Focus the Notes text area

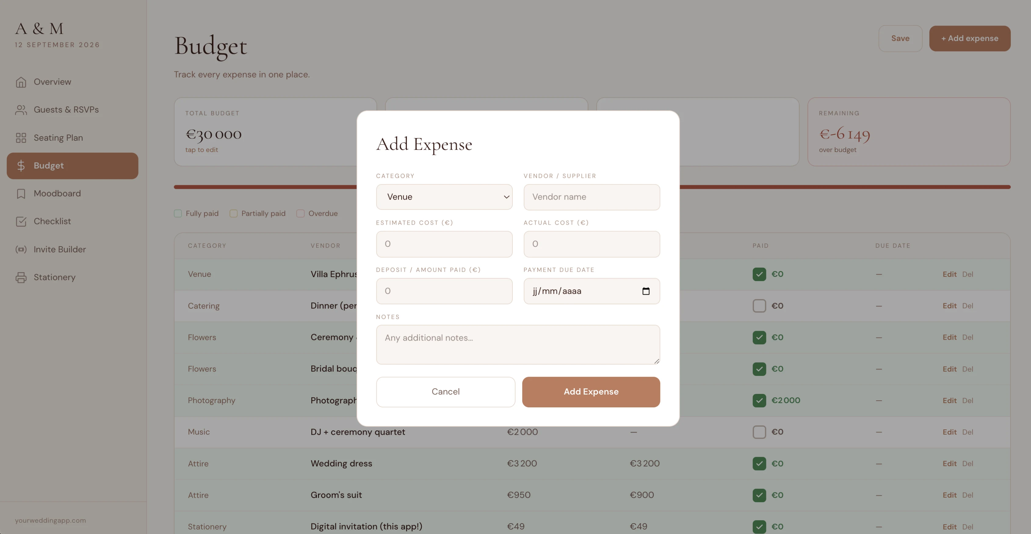pyautogui.click(x=518, y=345)
